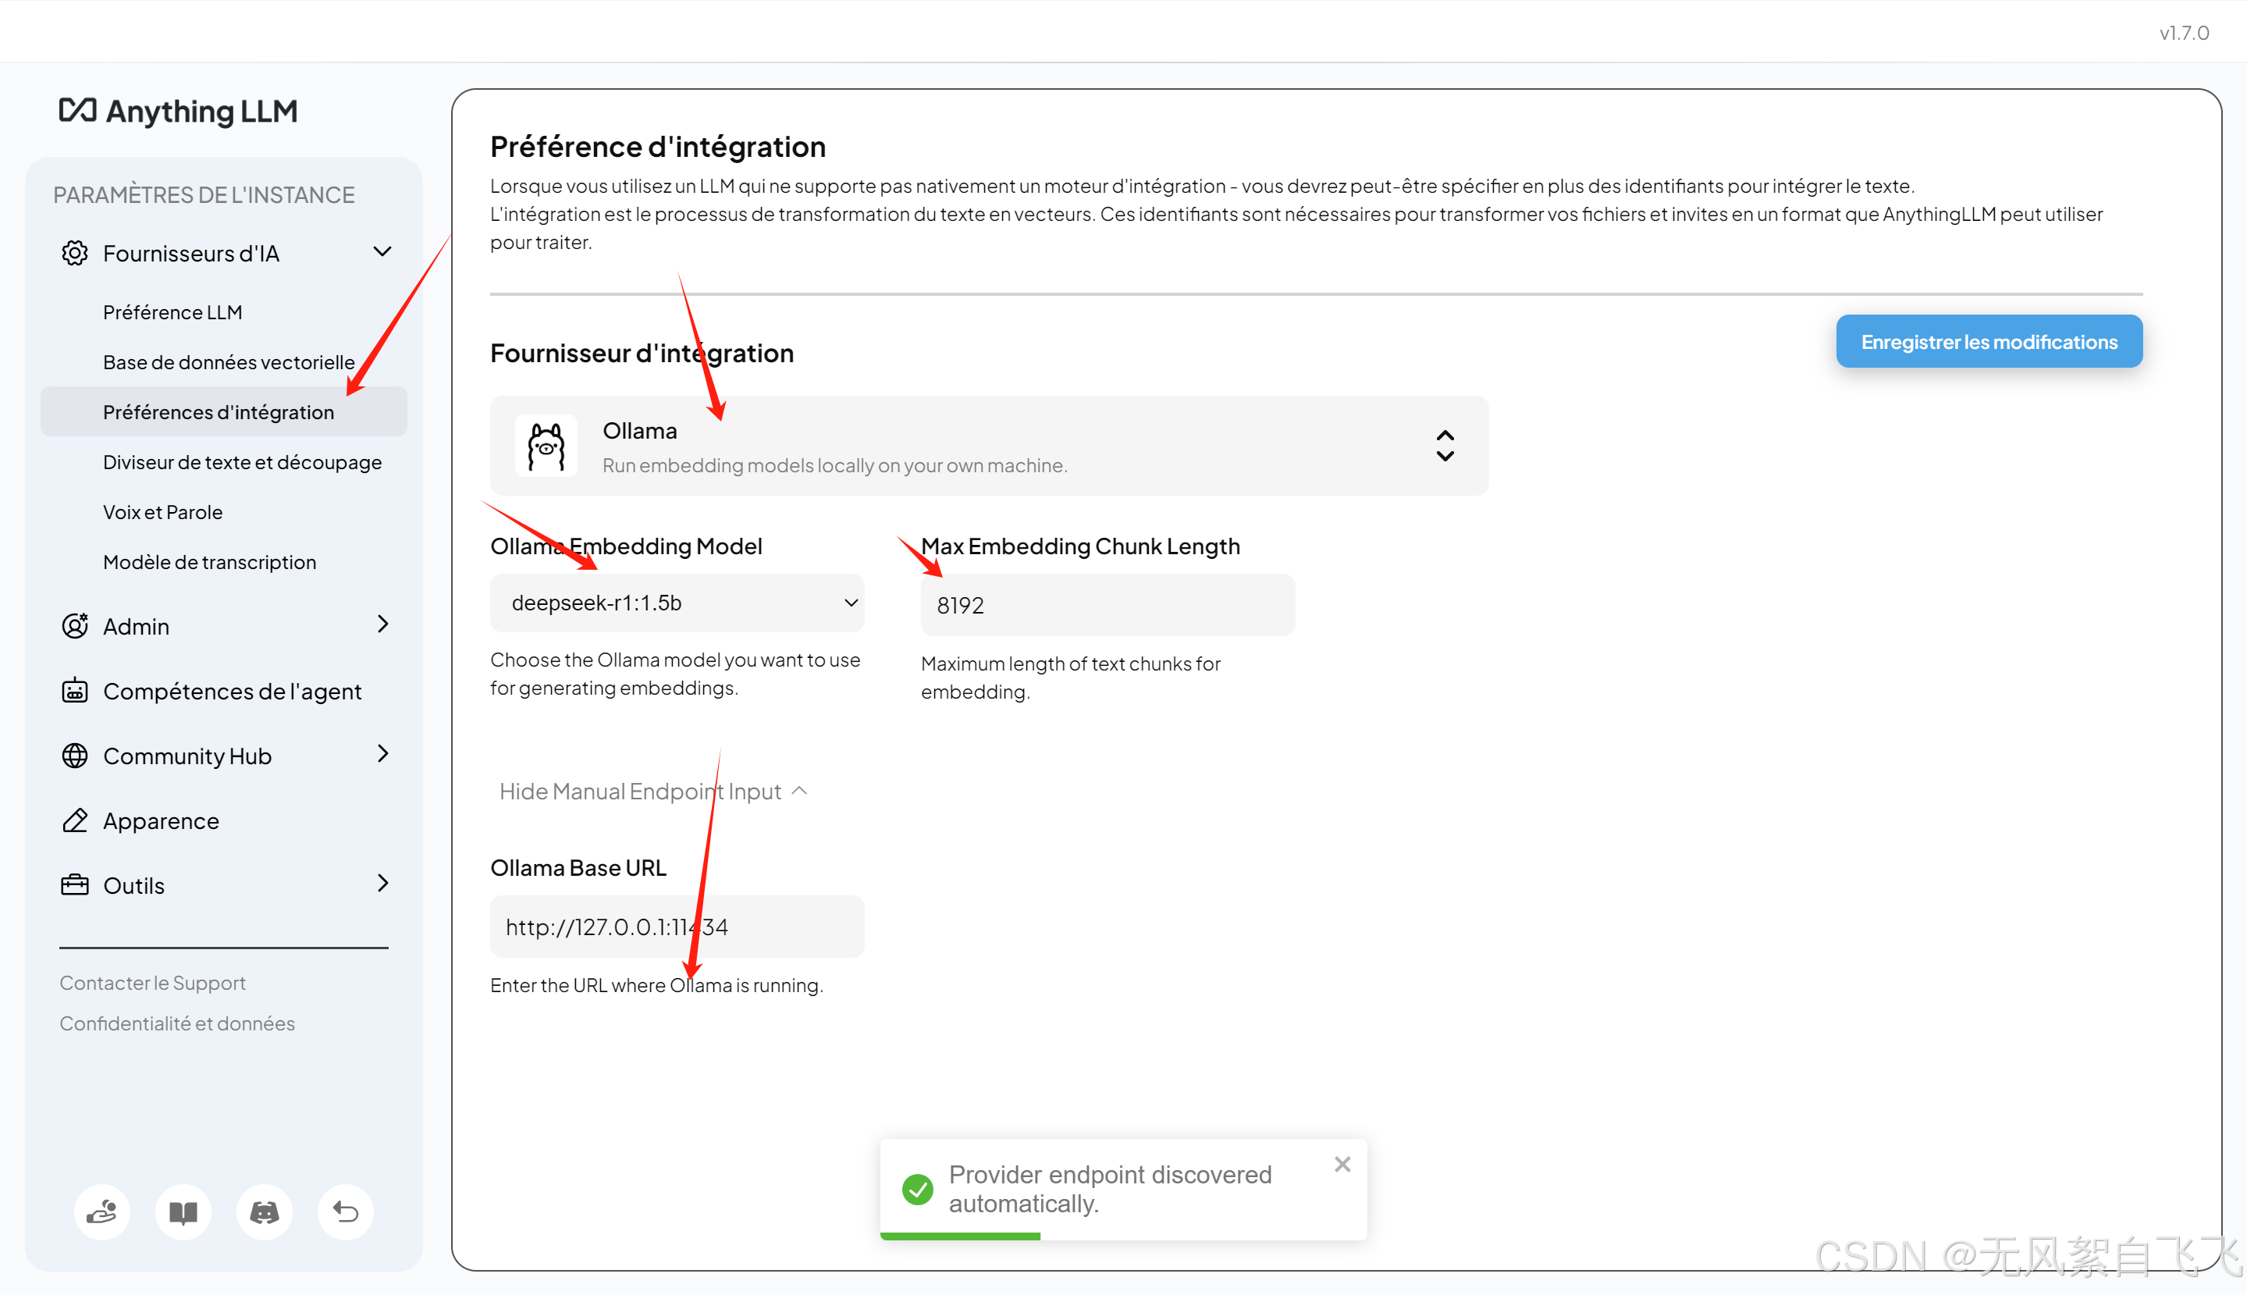Click the Compétences de l'agent robot icon
This screenshot has height=1295, width=2247.
pyautogui.click(x=75, y=691)
